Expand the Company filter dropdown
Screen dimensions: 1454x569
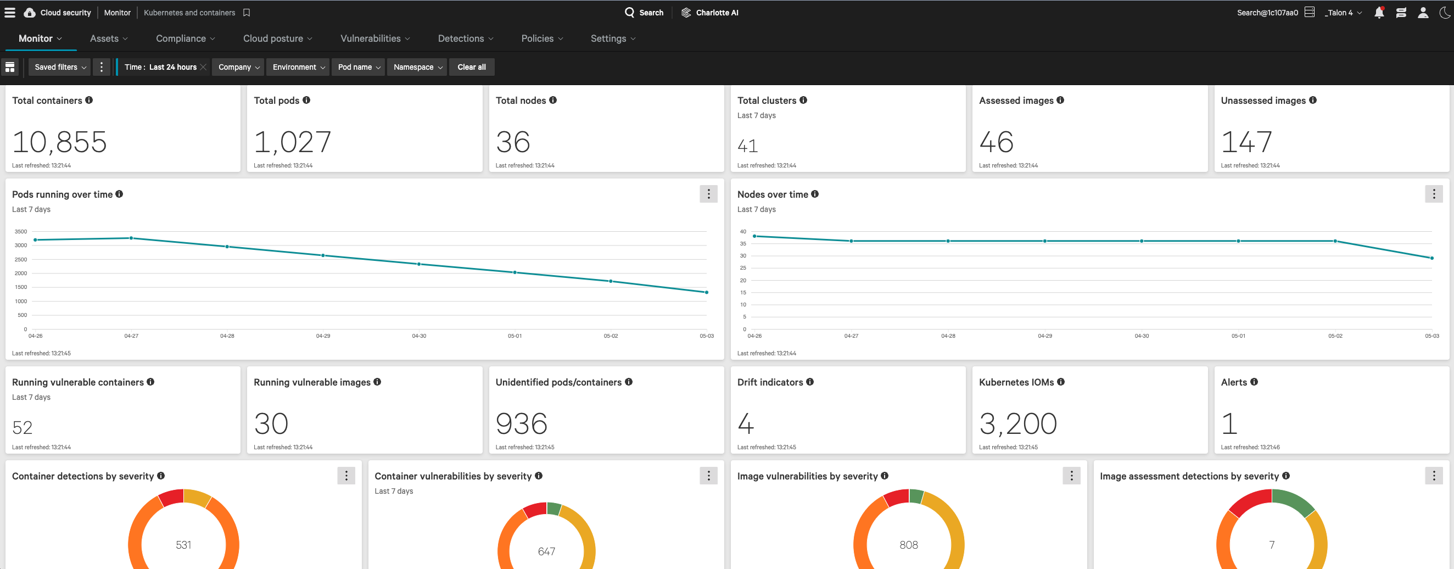[239, 67]
